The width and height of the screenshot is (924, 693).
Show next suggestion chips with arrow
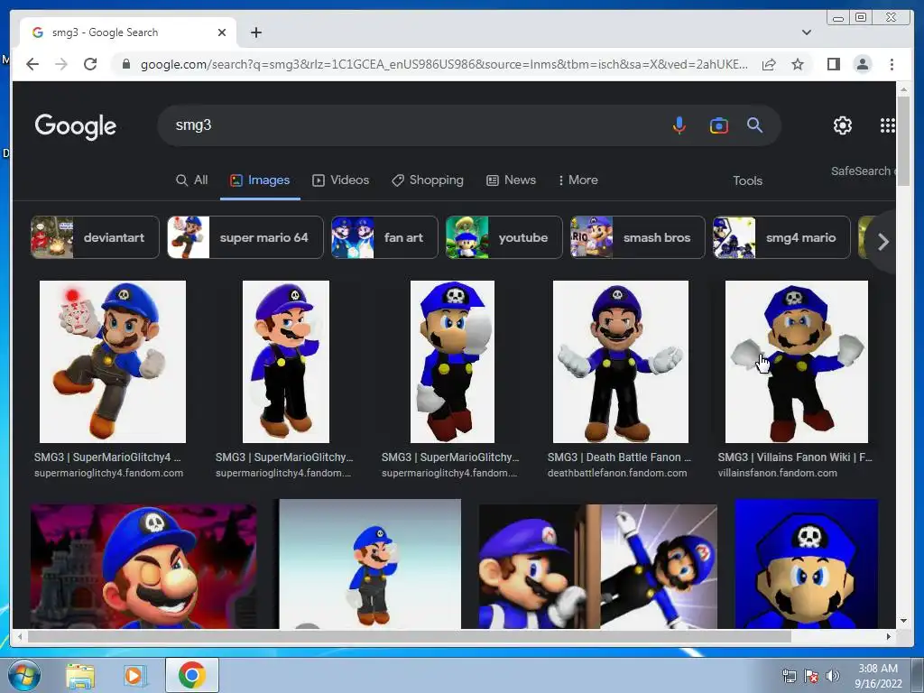point(882,241)
